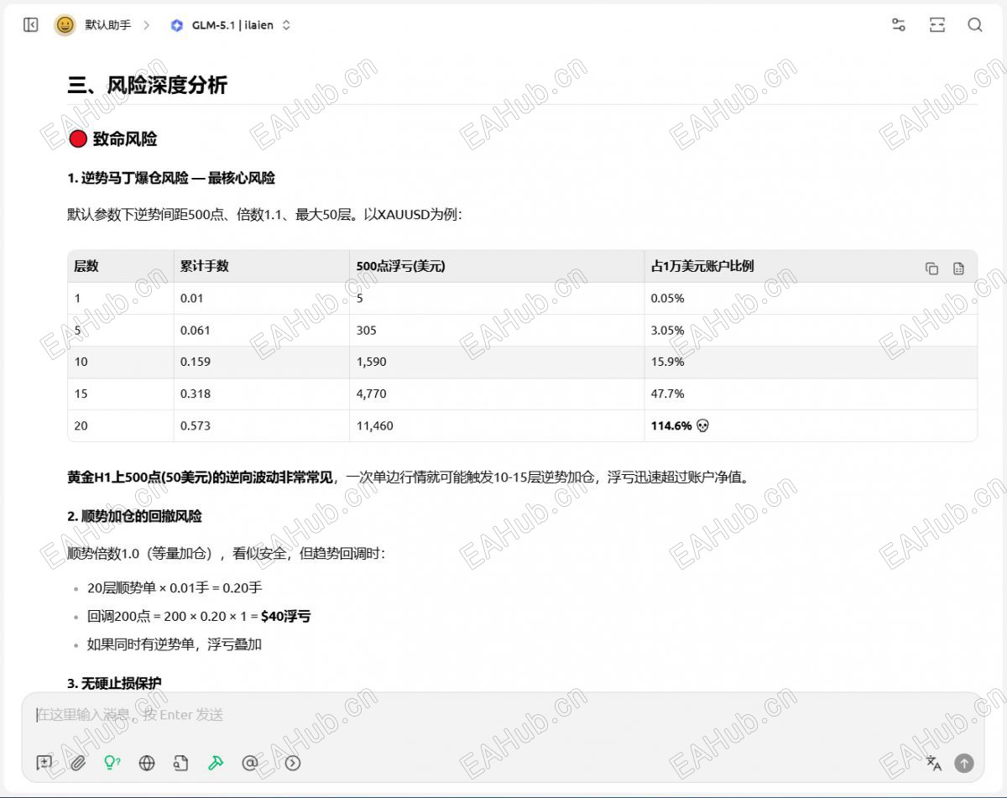Select the 0.061 table cell

coord(261,330)
